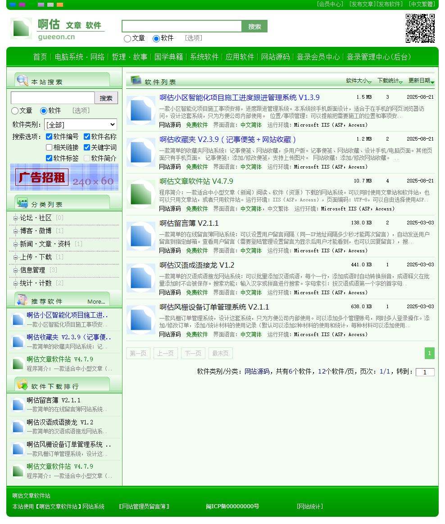This screenshot has height=524, width=445.
Task: Click the 啊估 site logo icon
Action: pos(21,28)
